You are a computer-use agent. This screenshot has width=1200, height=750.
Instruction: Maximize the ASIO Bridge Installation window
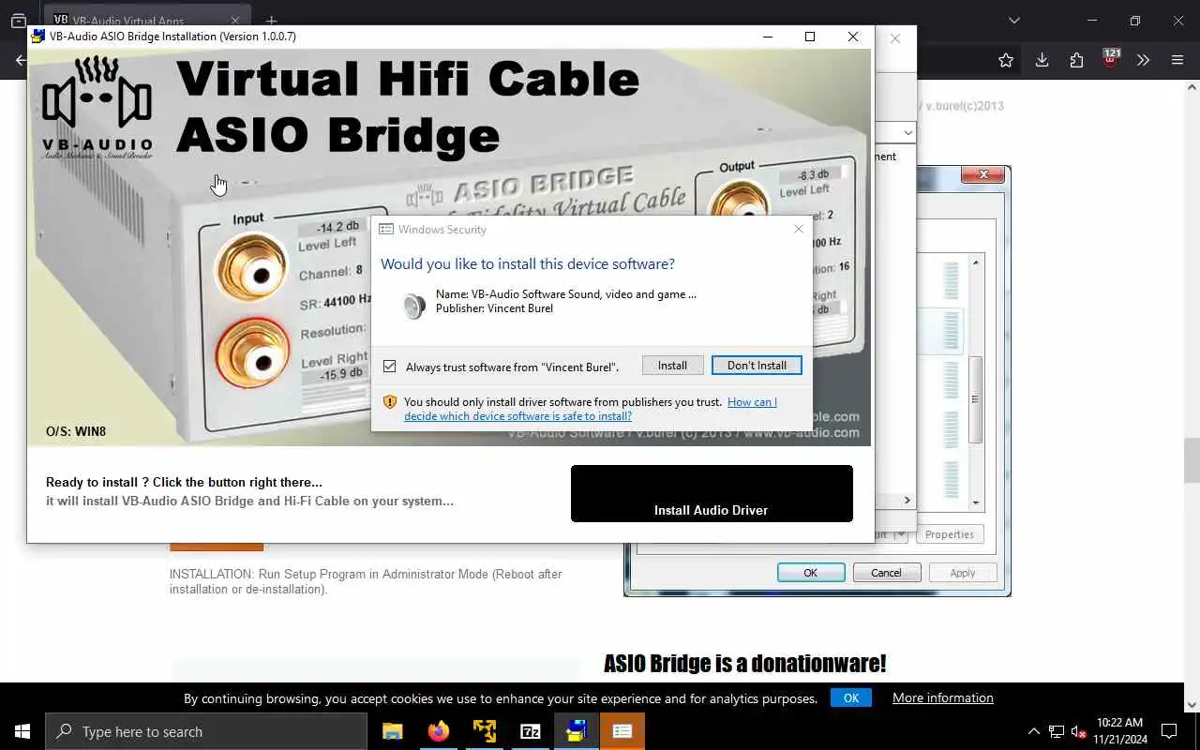(810, 37)
